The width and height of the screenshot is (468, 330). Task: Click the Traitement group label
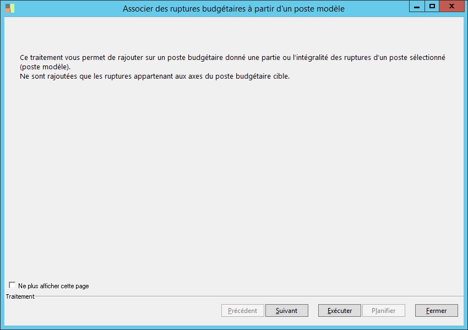[20, 296]
